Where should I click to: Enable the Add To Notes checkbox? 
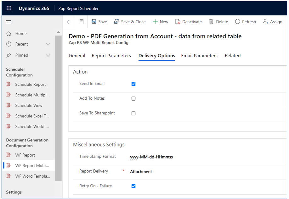pos(133,99)
